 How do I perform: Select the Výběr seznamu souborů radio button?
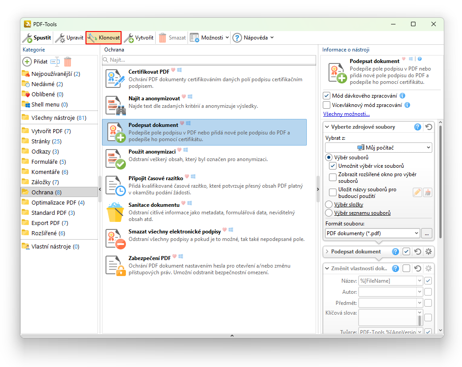[x=329, y=213]
